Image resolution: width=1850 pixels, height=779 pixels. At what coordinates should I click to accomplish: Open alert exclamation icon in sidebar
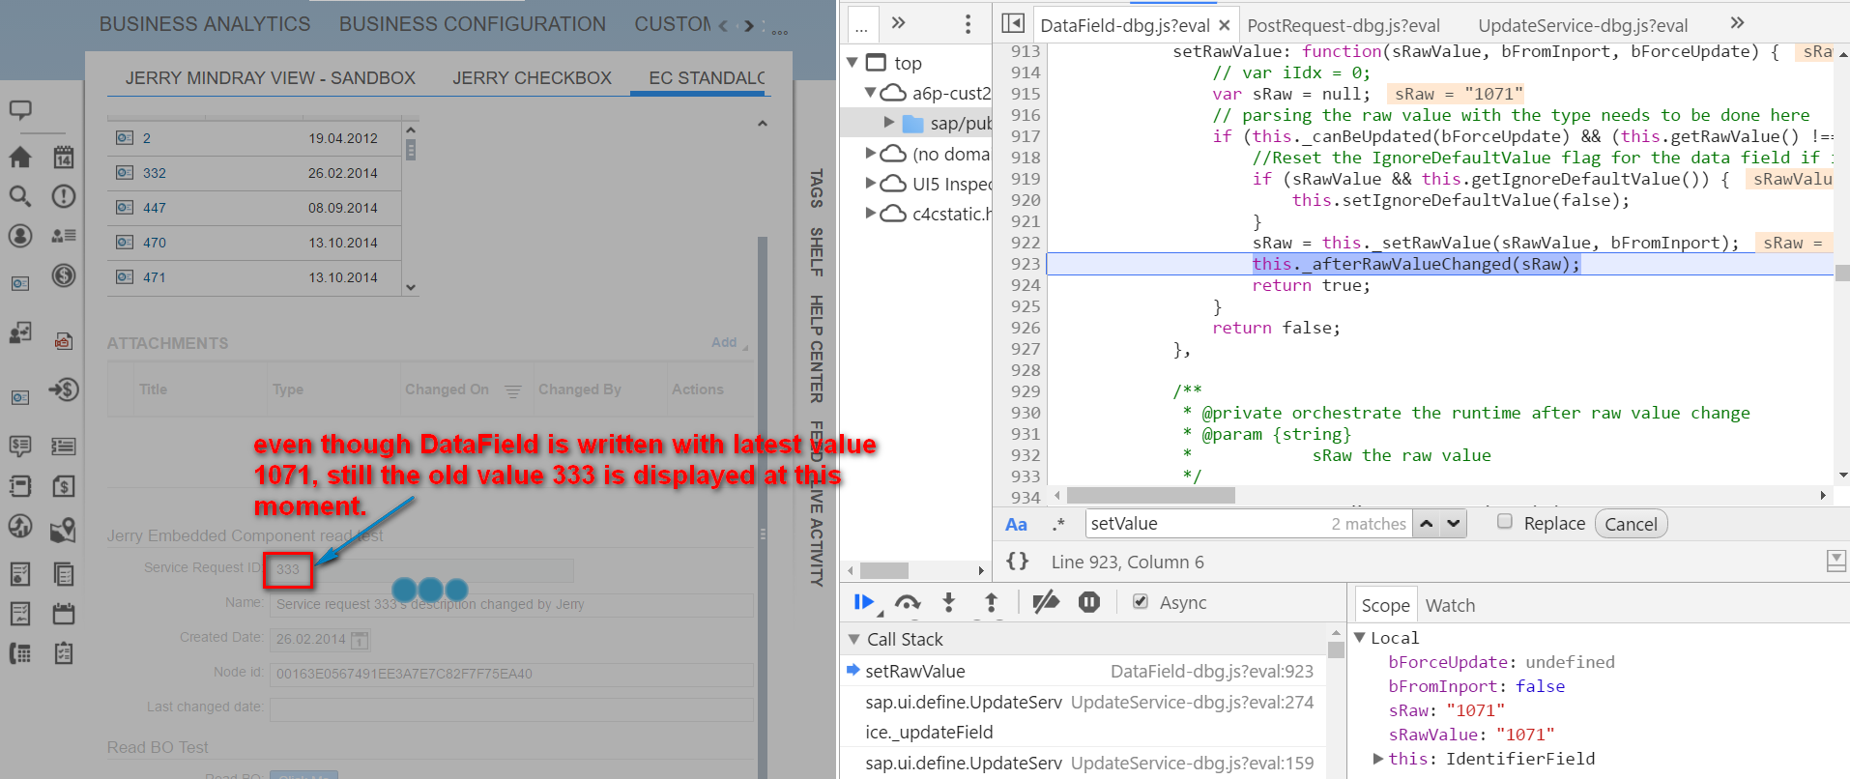(64, 196)
